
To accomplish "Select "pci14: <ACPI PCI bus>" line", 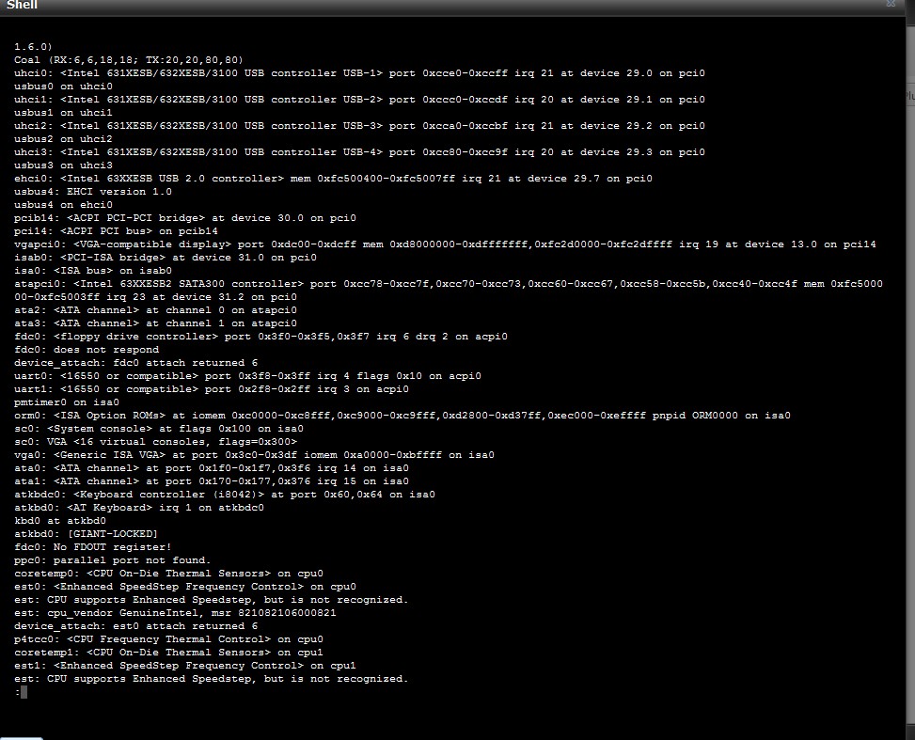I will 116,231.
